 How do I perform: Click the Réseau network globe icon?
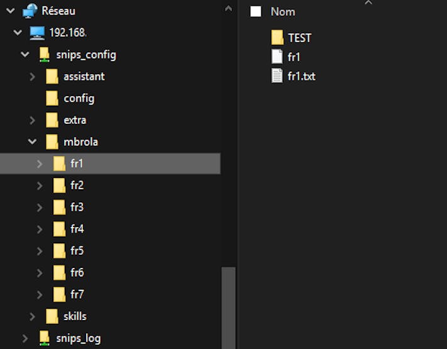(30, 11)
